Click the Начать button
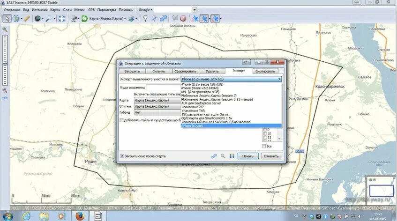This screenshot has height=221, width=397. click(248, 156)
